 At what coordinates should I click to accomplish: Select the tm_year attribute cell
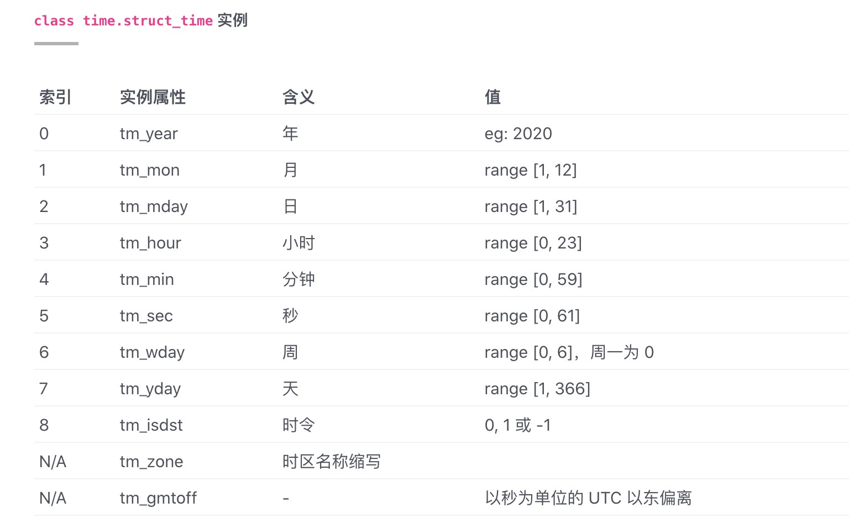[x=149, y=134]
